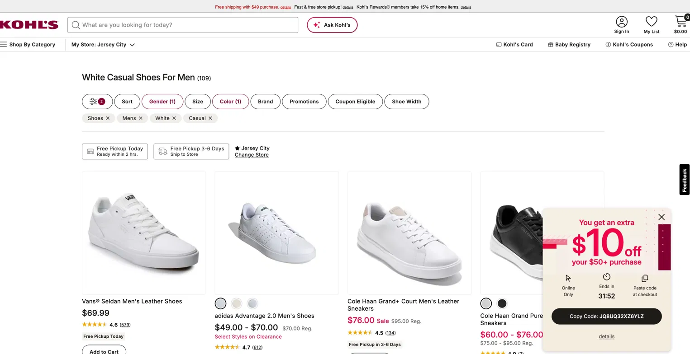The width and height of the screenshot is (690, 354).
Task: Select the white Cole Haan Grand swatch
Action: tap(486, 303)
